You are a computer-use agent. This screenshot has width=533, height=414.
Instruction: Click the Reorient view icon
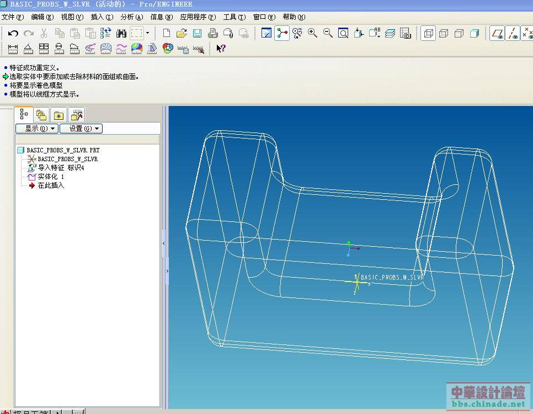click(x=359, y=33)
